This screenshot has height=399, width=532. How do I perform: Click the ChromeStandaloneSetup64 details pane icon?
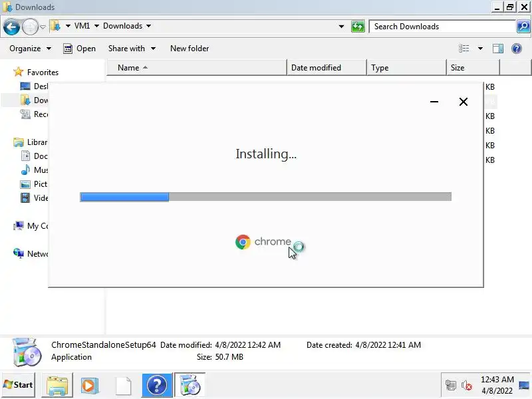tap(27, 352)
